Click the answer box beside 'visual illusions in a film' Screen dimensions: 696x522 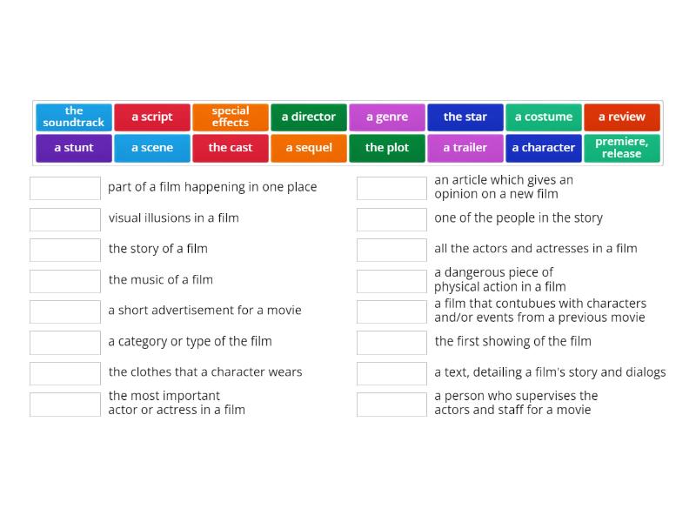pos(64,219)
